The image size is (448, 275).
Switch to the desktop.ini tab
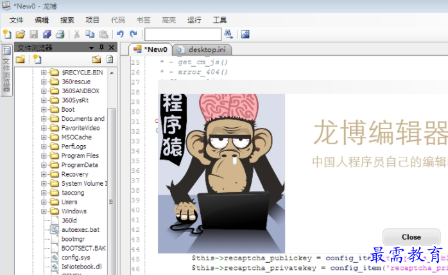[x=204, y=49]
